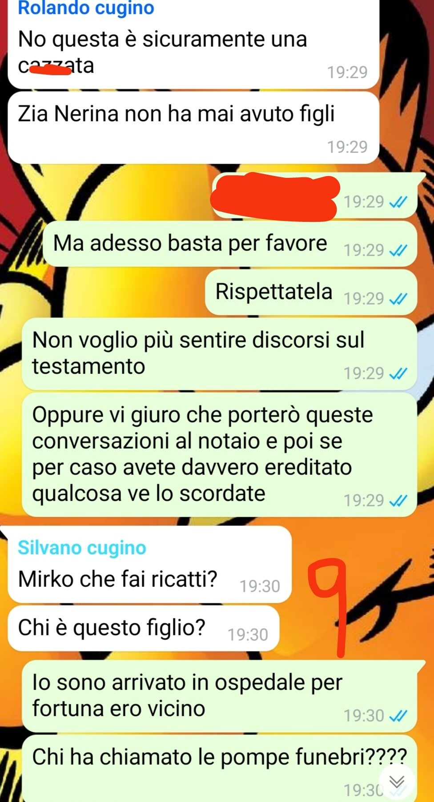Tap the scroll-to-bottom double chevron button

coord(397,782)
